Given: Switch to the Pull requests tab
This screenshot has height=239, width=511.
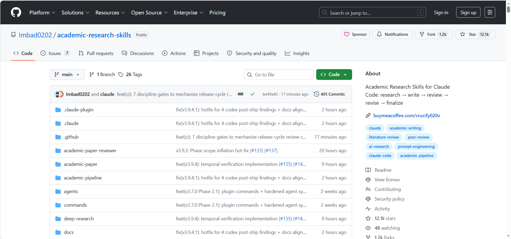Looking at the screenshot, I should 96,53.
